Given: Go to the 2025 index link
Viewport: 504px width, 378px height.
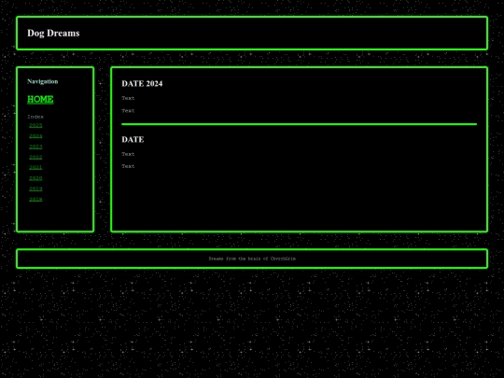Looking at the screenshot, I should click(x=35, y=125).
